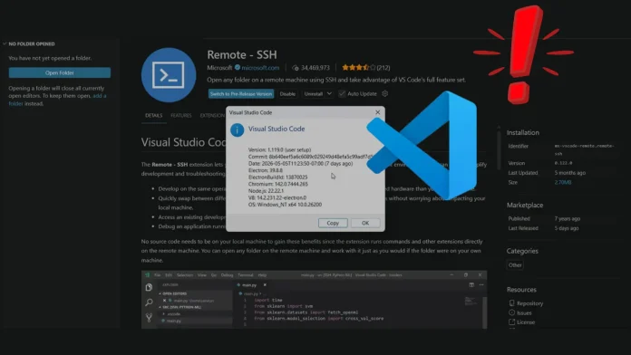Open the extension gear settings icon

[x=384, y=93]
